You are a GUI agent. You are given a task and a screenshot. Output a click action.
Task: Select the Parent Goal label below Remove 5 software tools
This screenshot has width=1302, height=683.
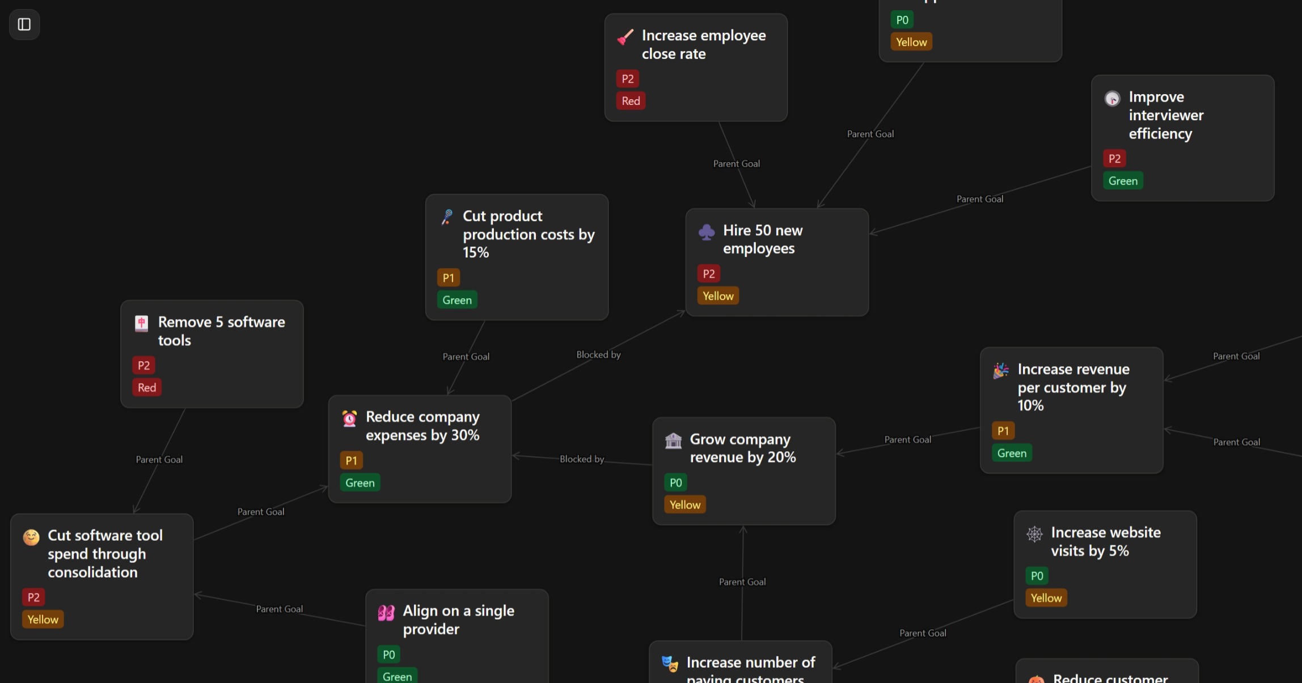pyautogui.click(x=159, y=460)
